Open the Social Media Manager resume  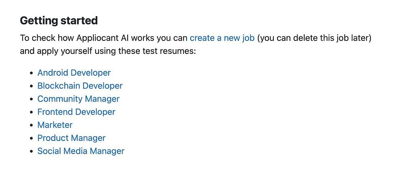81,151
